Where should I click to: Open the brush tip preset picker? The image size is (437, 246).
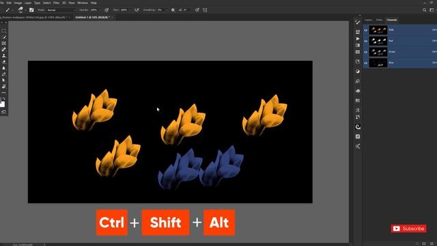(20, 10)
